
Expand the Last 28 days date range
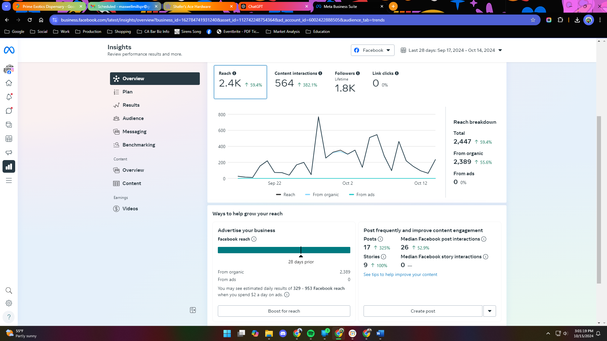(x=451, y=50)
